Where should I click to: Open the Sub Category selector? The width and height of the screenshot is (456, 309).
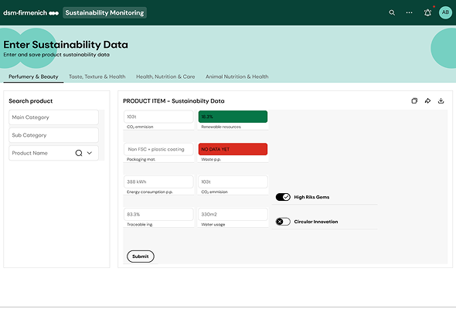click(x=54, y=135)
